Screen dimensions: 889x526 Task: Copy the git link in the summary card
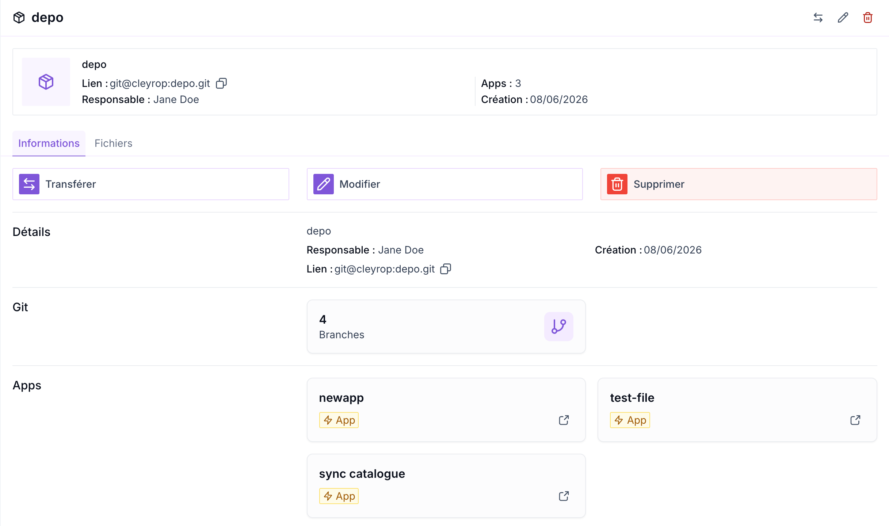(221, 83)
